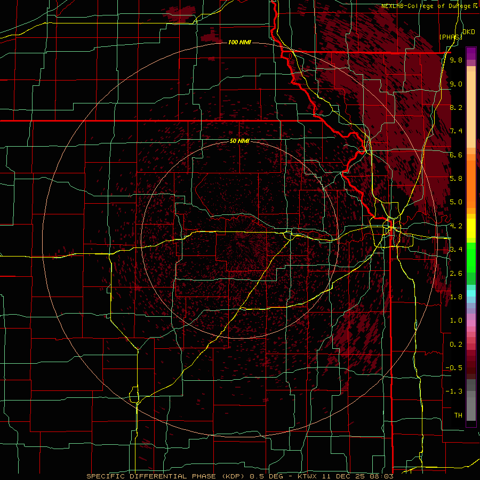480x480 pixels.
Task: Click the 8.2 scale value
Action: [x=456, y=108]
